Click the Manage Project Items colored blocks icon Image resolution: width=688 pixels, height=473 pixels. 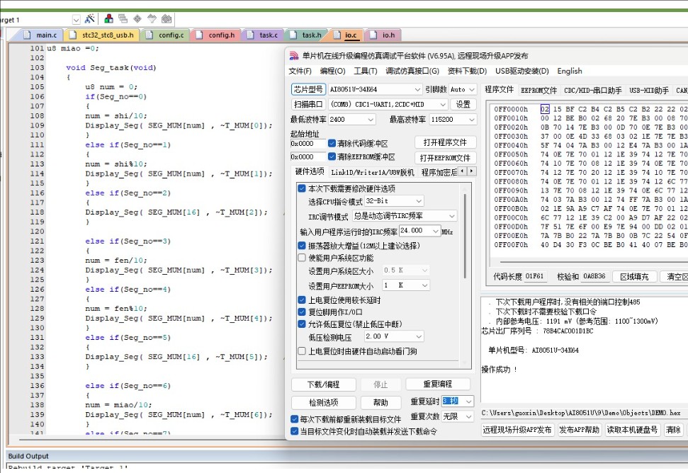[x=109, y=19]
